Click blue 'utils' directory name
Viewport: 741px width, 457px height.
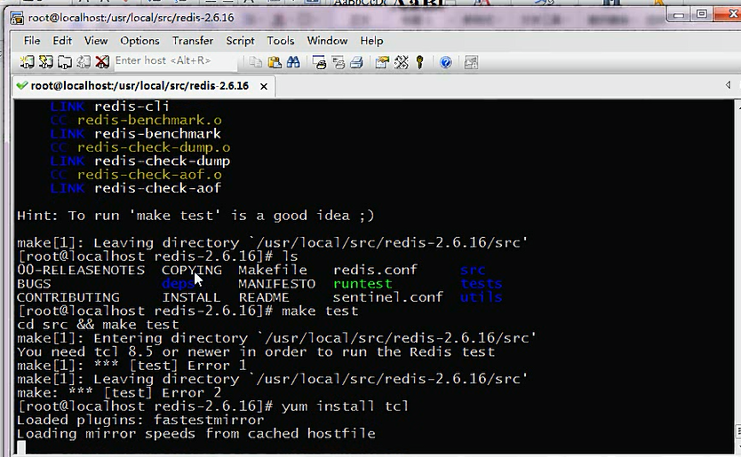[481, 297]
